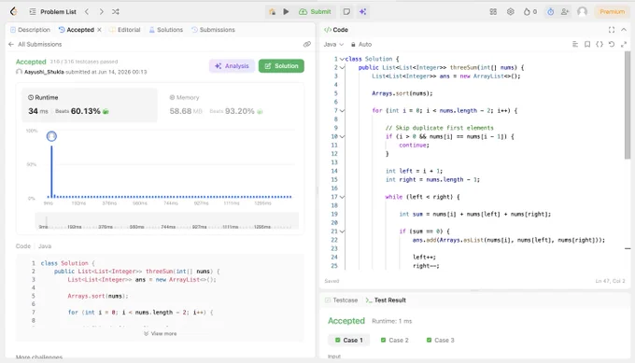Click the format code lines icon
This screenshot has height=363, width=635.
click(x=575, y=44)
